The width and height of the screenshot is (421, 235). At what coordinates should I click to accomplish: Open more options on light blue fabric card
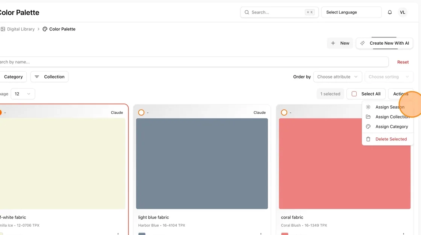point(261,234)
